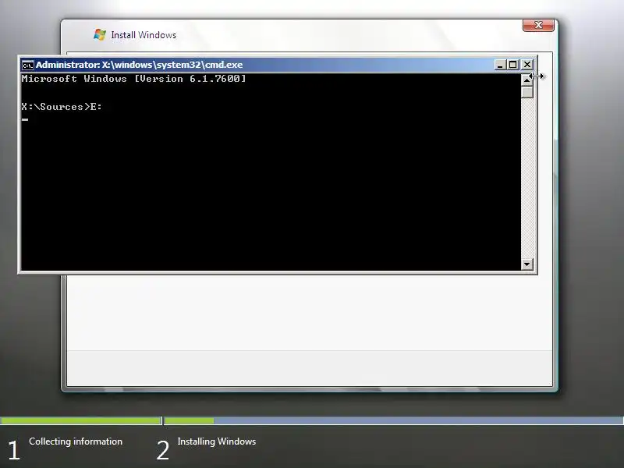Click the Windows flag logo in Install Windows
The width and height of the screenshot is (624, 468).
point(100,34)
